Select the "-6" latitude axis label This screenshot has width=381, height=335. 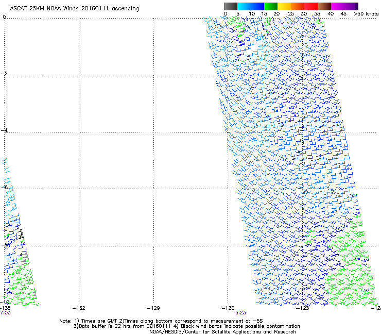point(4,187)
